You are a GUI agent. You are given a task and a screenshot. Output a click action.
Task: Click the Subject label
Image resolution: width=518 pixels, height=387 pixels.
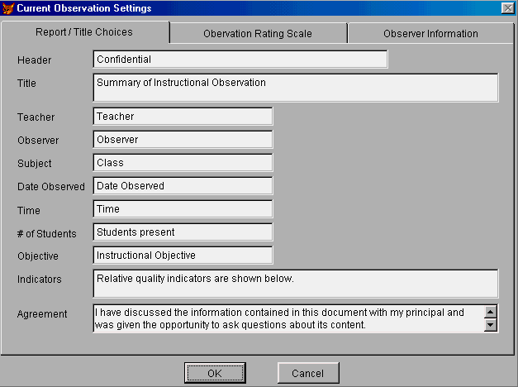(x=35, y=164)
